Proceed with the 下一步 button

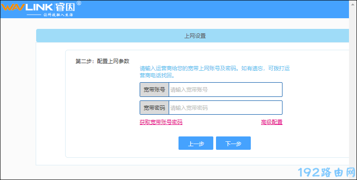(x=233, y=144)
